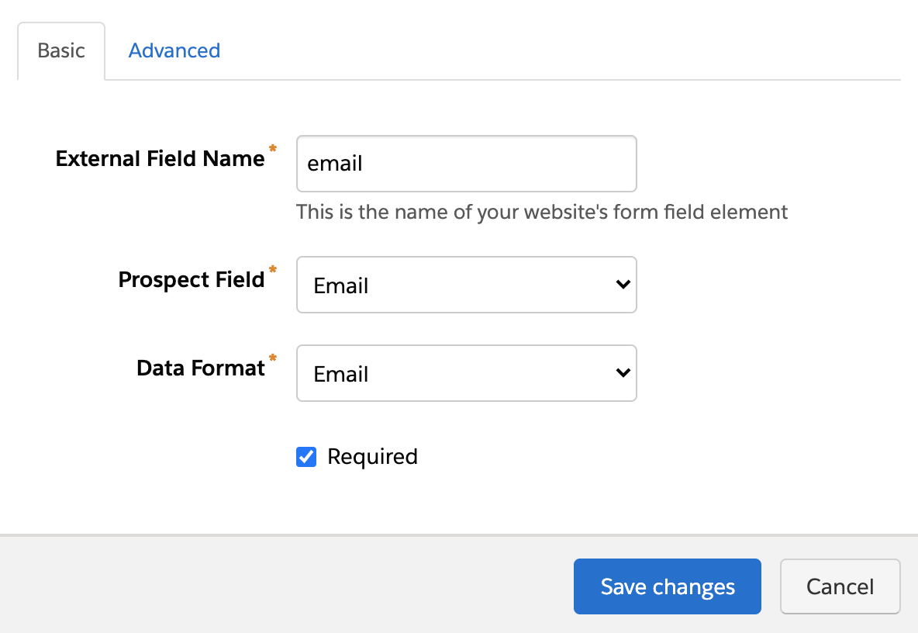Viewport: 918px width, 633px height.
Task: Click the form field element help text
Action: [541, 212]
